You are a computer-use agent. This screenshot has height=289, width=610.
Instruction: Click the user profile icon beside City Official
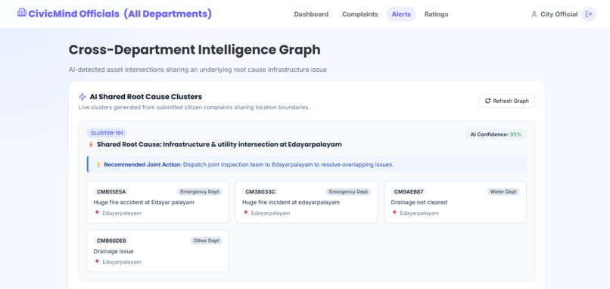click(x=534, y=14)
